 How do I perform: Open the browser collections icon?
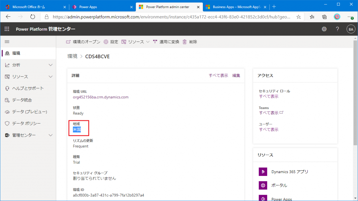pyautogui.click(x=324, y=17)
